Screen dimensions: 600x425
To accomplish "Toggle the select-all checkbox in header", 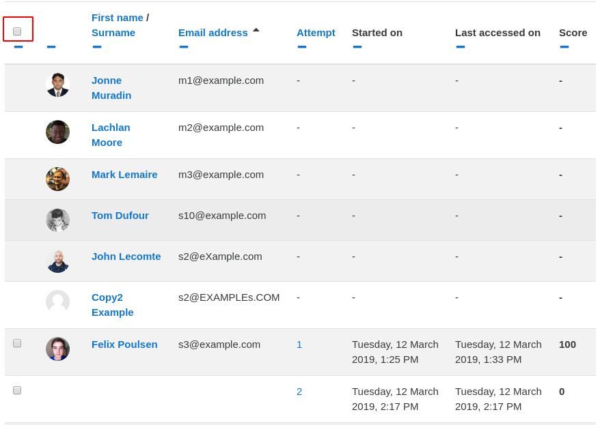I will pos(17,31).
